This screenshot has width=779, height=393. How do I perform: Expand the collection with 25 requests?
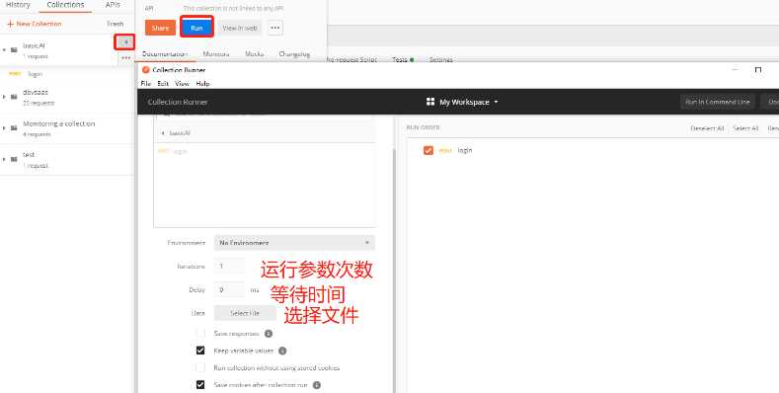pyautogui.click(x=5, y=97)
